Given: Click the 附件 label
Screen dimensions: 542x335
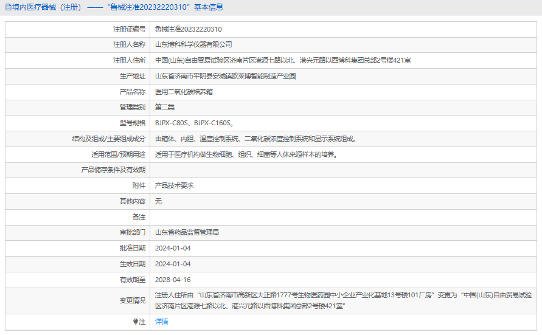Looking at the screenshot, I should point(139,185).
